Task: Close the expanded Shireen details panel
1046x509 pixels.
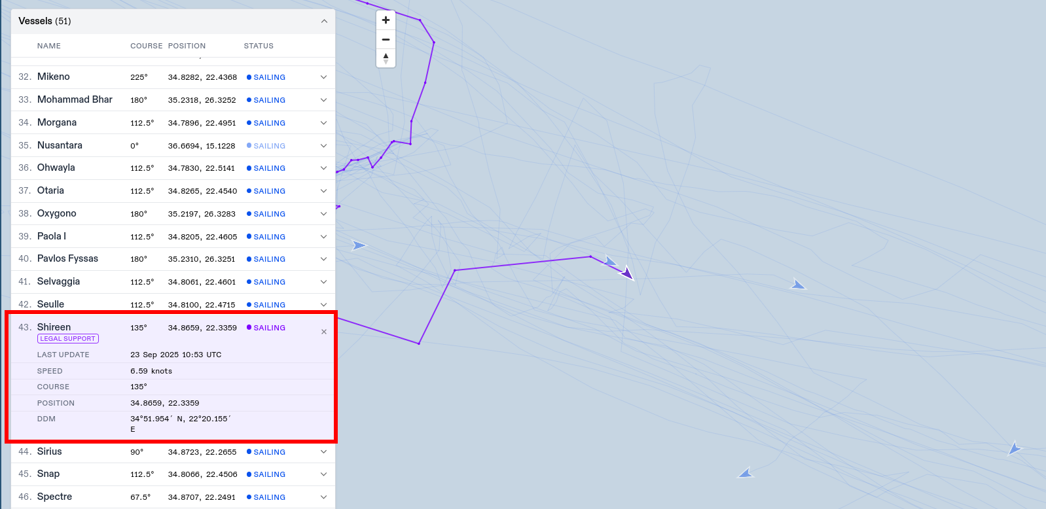Action: pos(323,332)
